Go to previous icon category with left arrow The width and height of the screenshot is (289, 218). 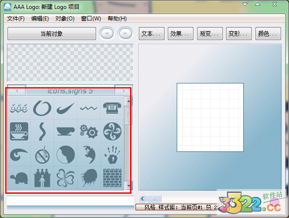17,91
